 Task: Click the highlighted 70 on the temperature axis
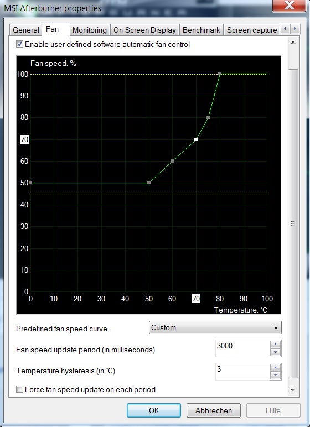pos(196,299)
